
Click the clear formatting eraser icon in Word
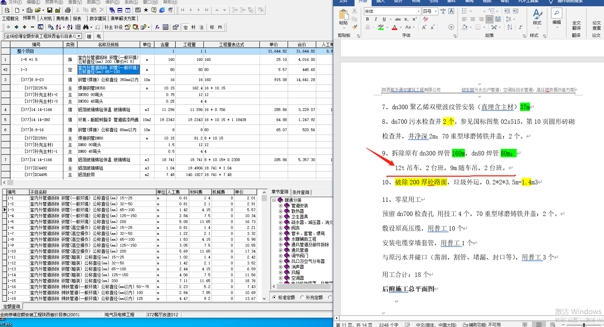[426, 19]
